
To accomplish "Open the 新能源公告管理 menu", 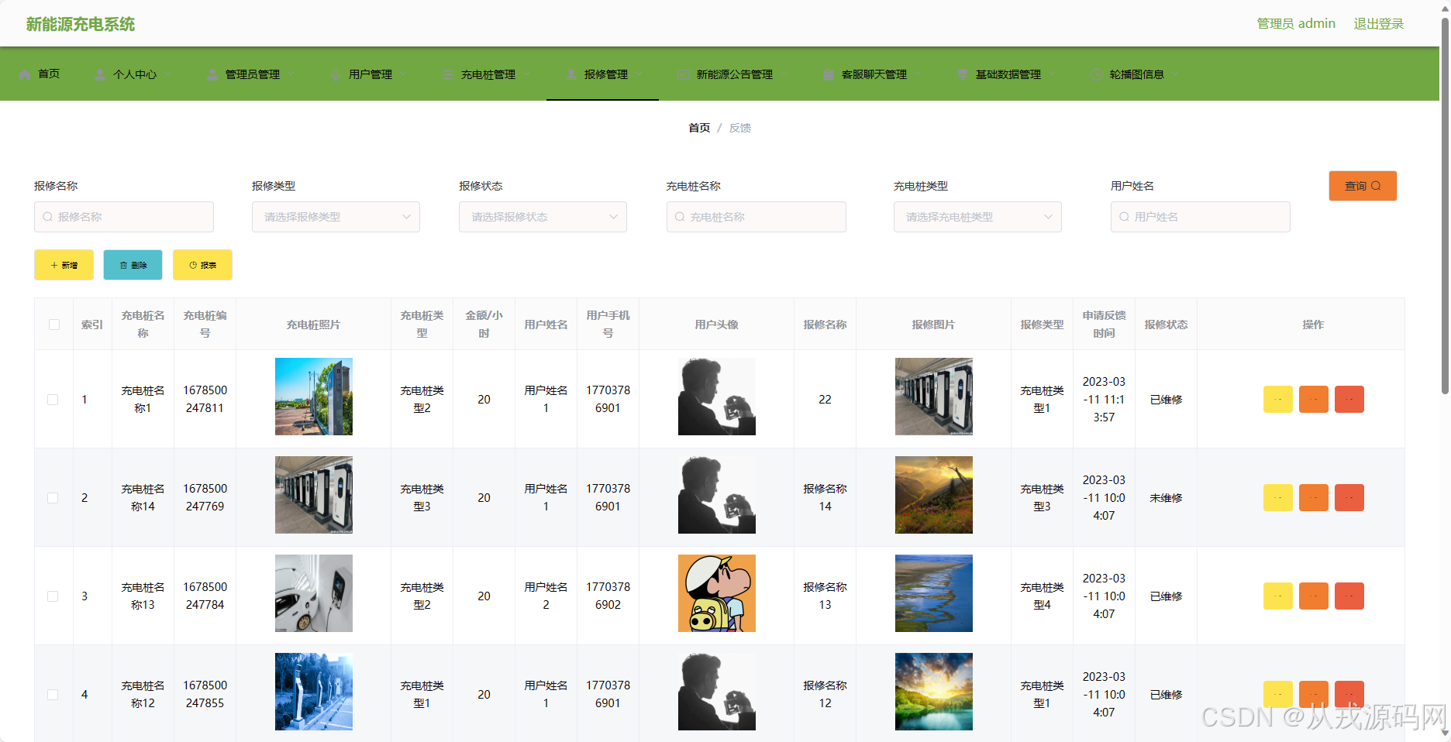I will [x=734, y=74].
